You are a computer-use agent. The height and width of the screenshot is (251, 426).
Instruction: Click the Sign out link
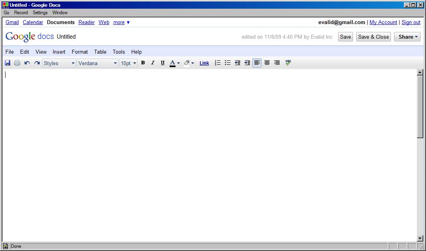click(411, 22)
